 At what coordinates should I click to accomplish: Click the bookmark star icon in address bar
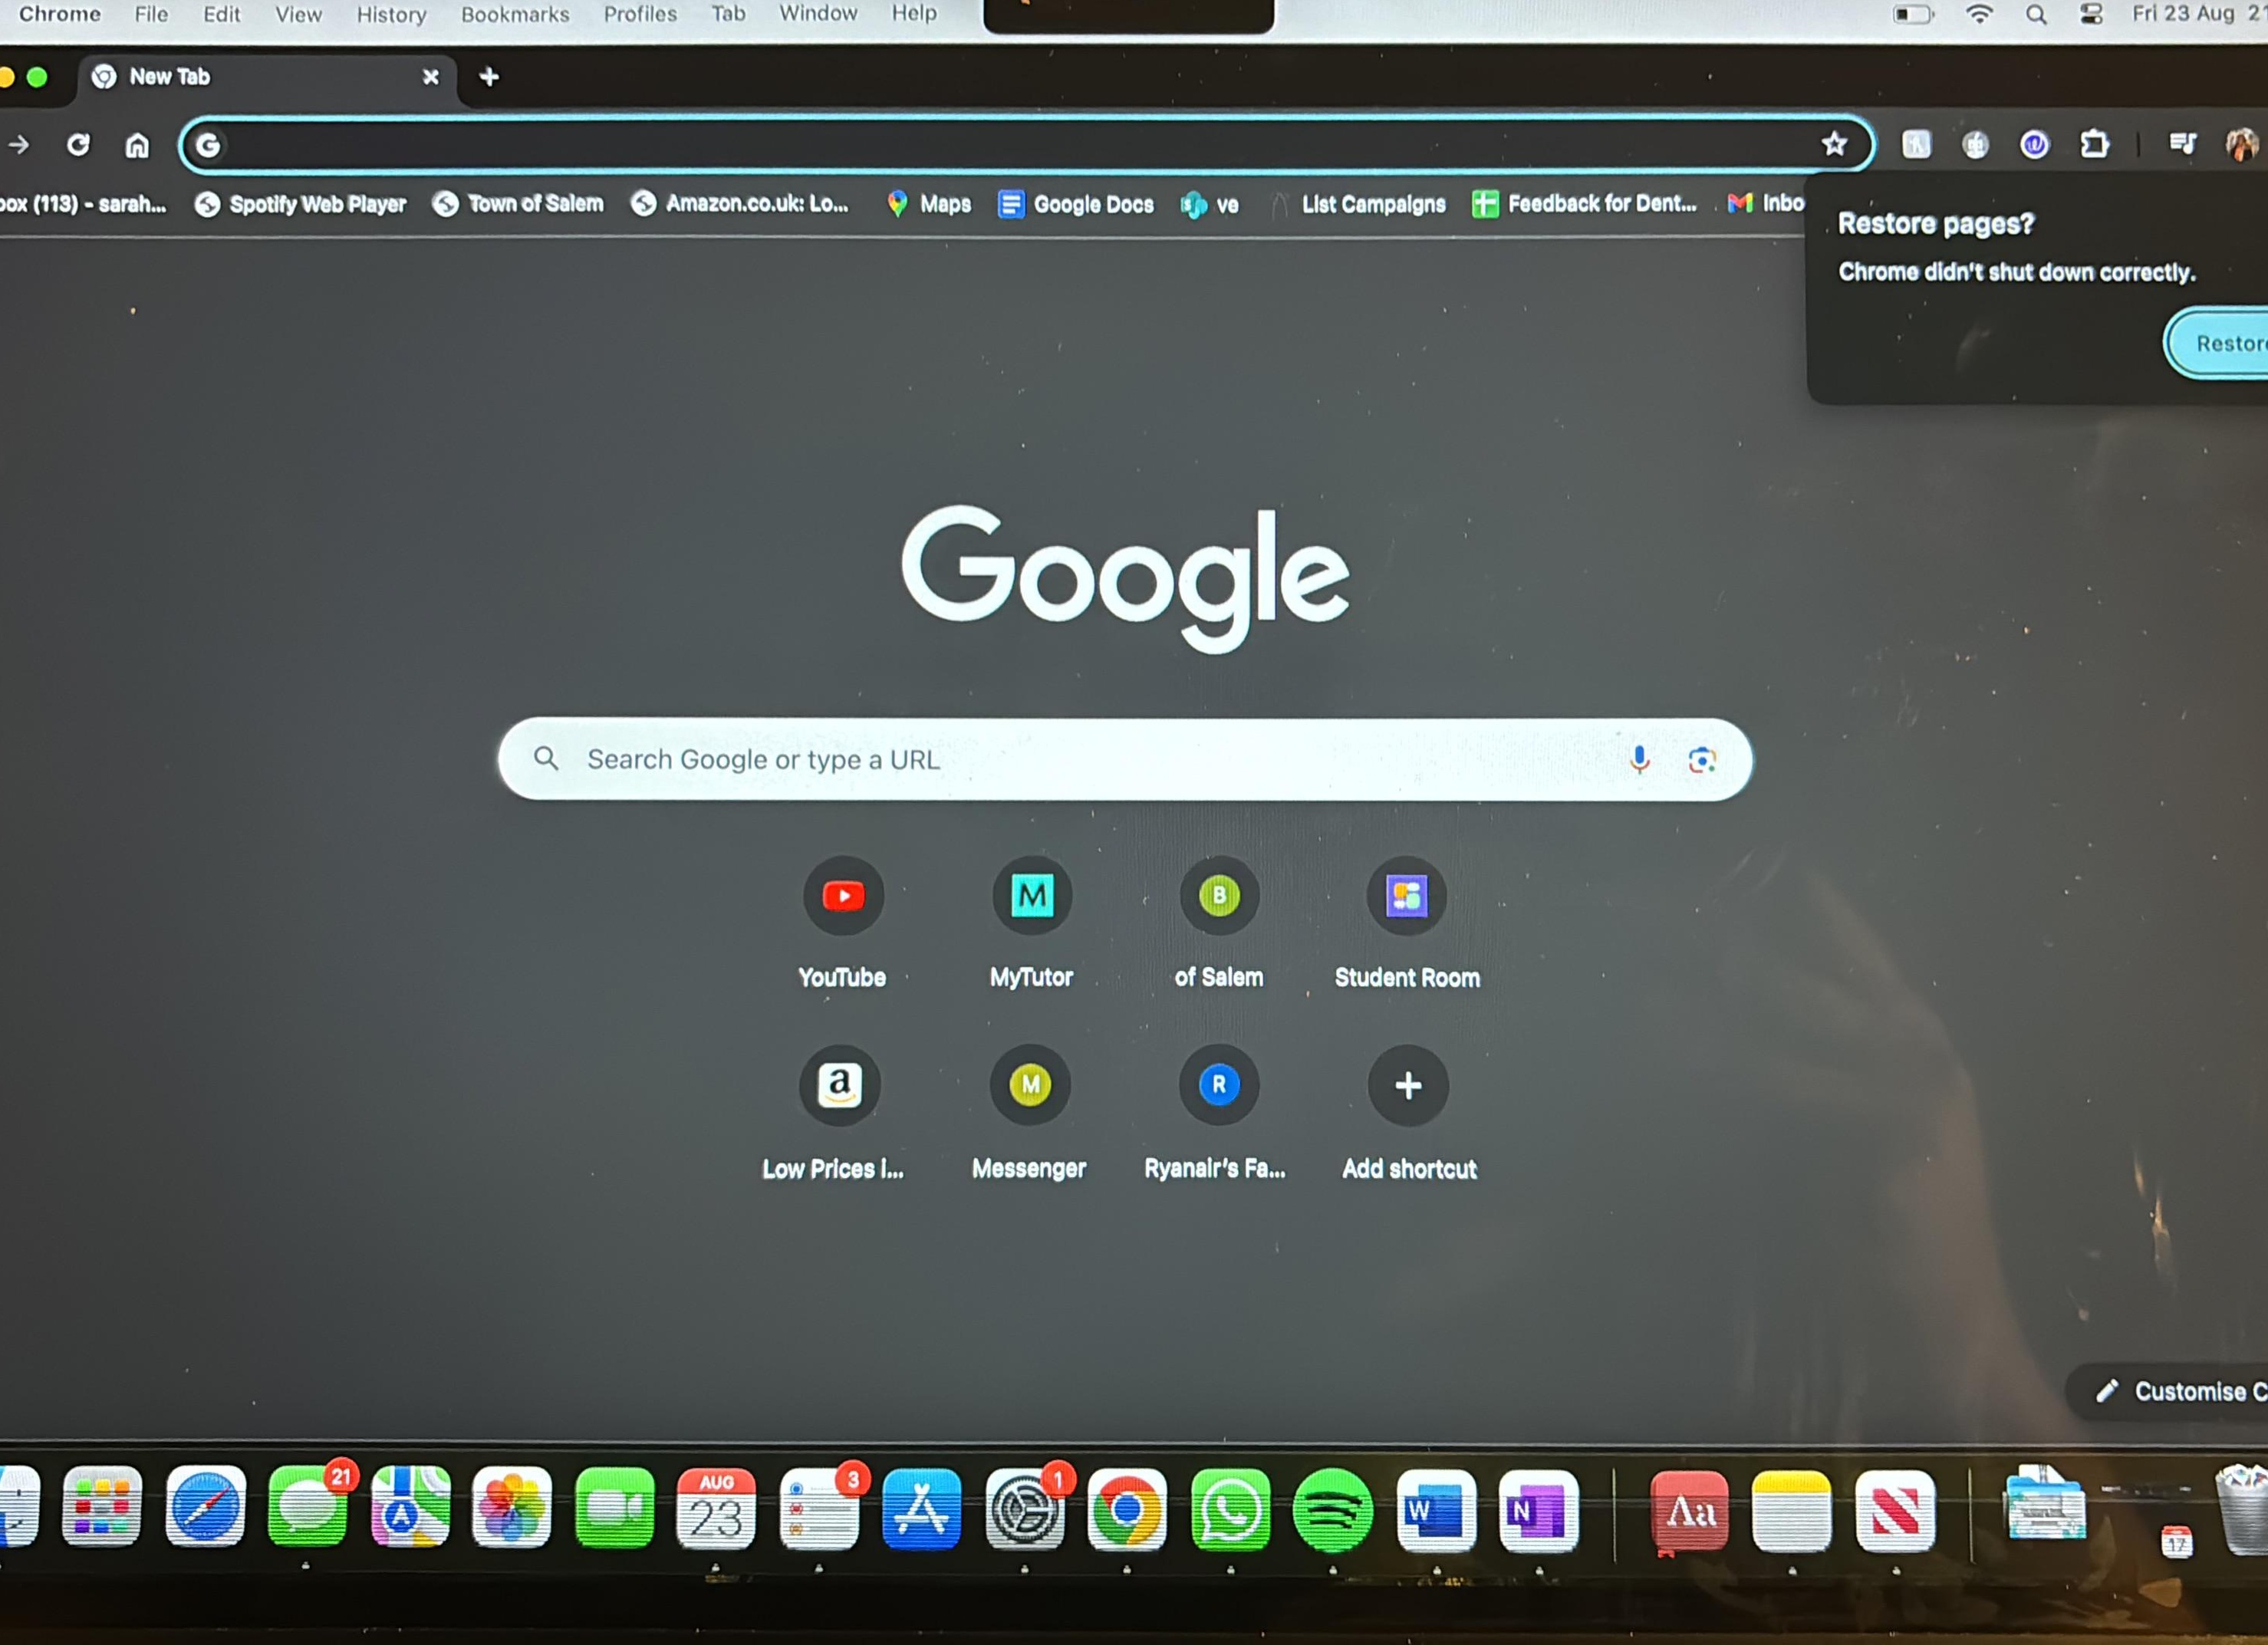pos(1833,144)
